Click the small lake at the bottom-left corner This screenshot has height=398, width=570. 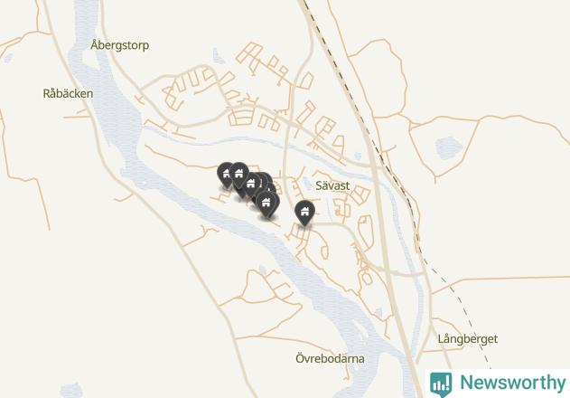[x=71, y=391]
